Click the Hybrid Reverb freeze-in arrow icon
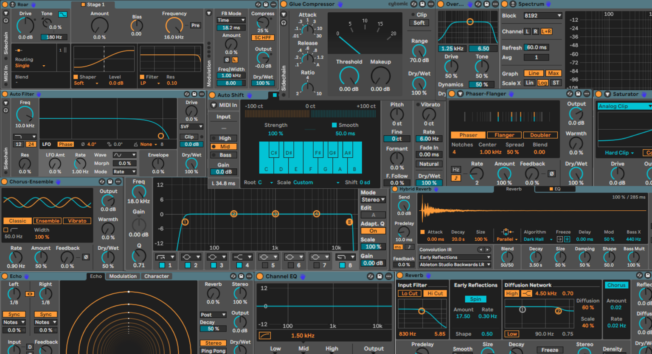The width and height of the screenshot is (652, 354). 559,239
